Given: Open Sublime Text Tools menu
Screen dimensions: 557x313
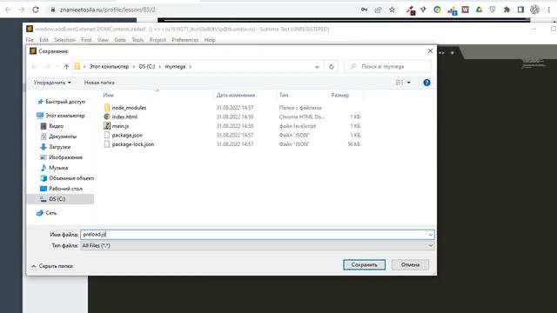Looking at the screenshot, I should [x=138, y=40].
